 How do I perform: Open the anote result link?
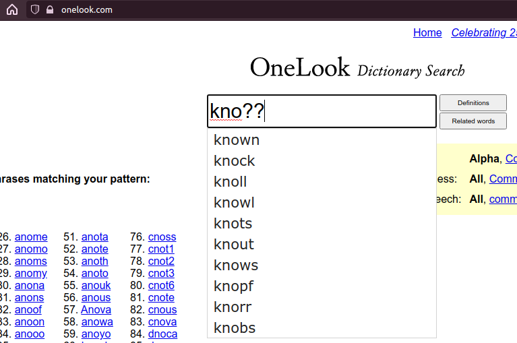point(94,249)
